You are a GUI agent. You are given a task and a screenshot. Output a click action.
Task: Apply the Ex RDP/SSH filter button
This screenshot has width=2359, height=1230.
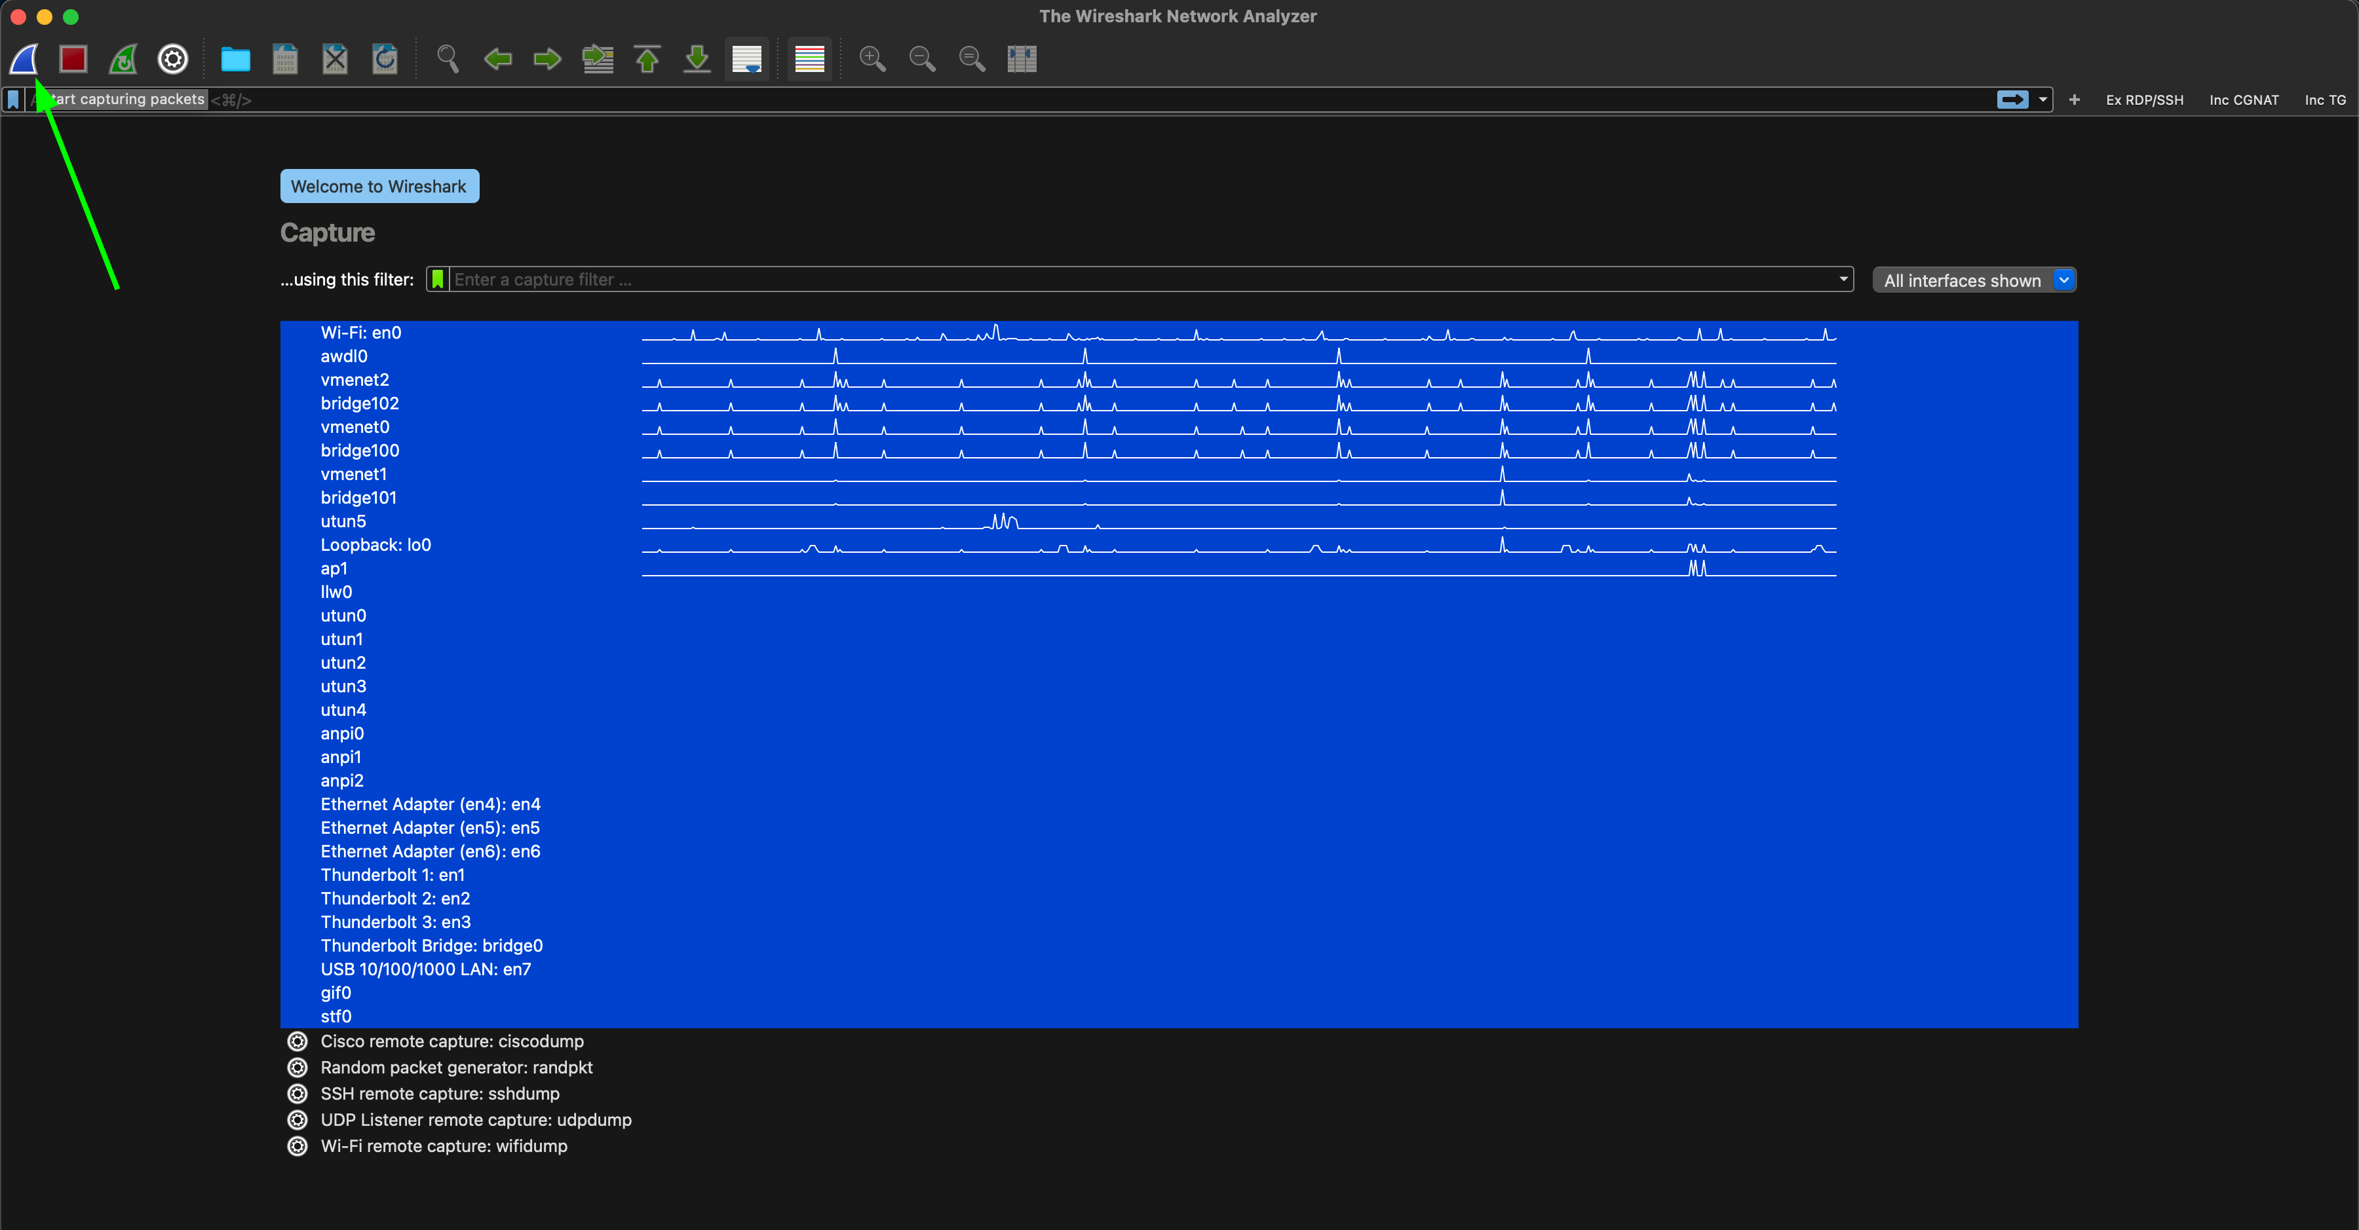[2145, 100]
